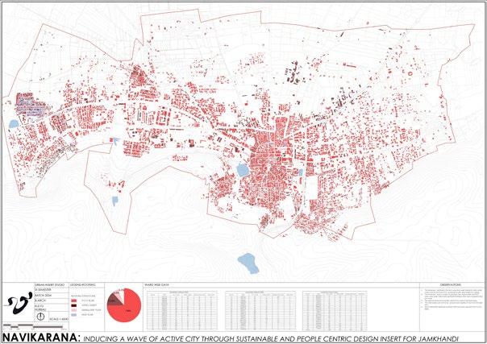Select the lavender roofing legend swatch

[x=74, y=314]
